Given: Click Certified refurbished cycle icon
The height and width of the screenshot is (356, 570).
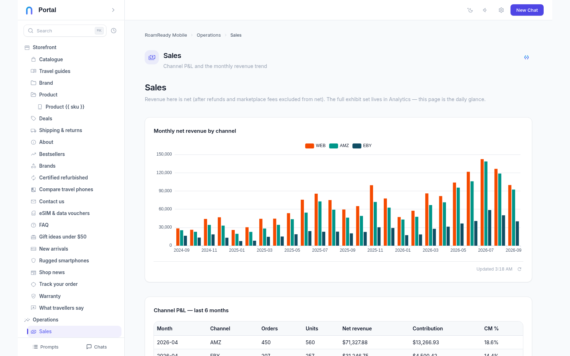Looking at the screenshot, I should click(33, 178).
